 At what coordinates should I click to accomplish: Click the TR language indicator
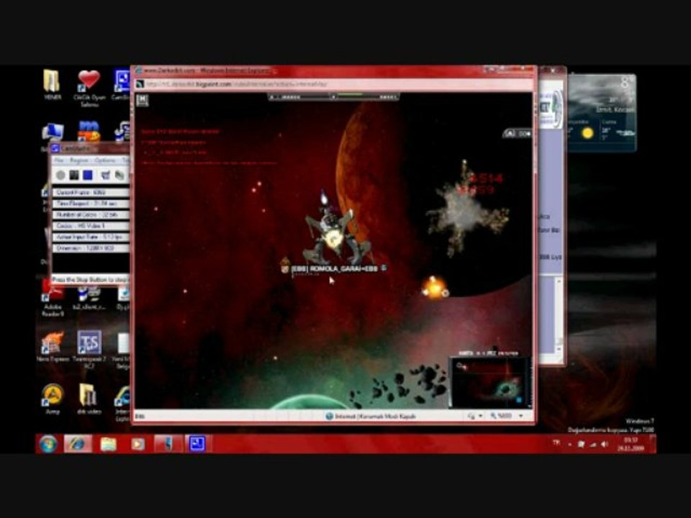[x=556, y=443]
